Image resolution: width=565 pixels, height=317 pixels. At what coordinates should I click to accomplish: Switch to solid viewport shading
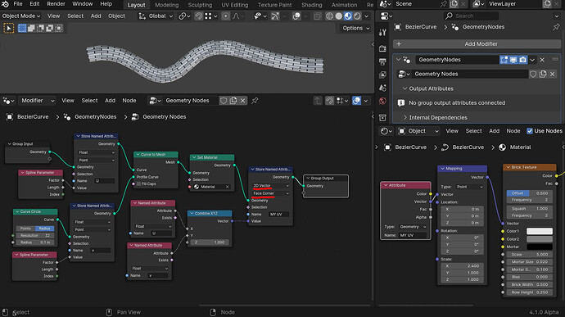[339, 16]
